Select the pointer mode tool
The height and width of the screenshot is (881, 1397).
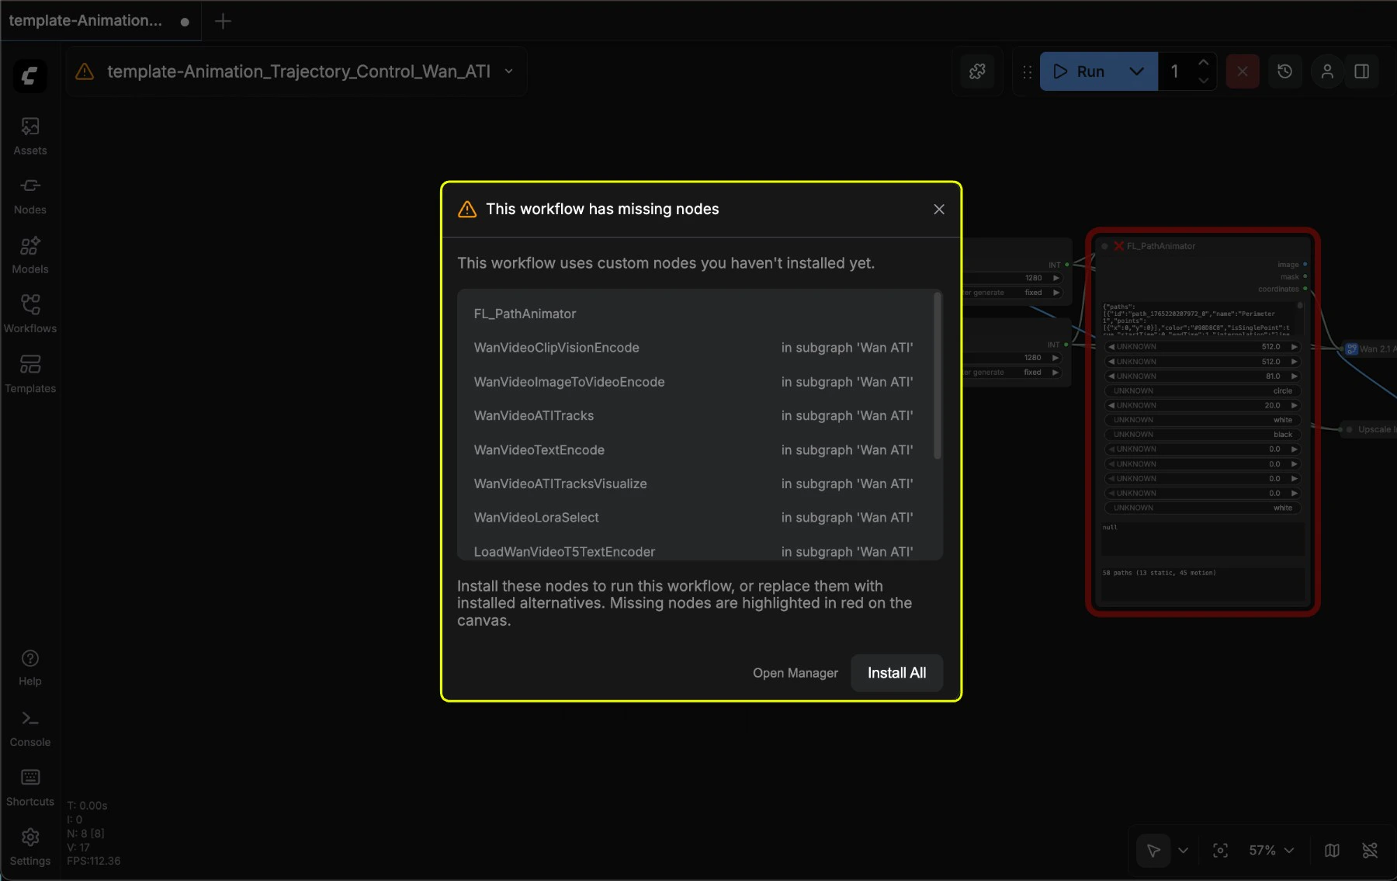1154,851
